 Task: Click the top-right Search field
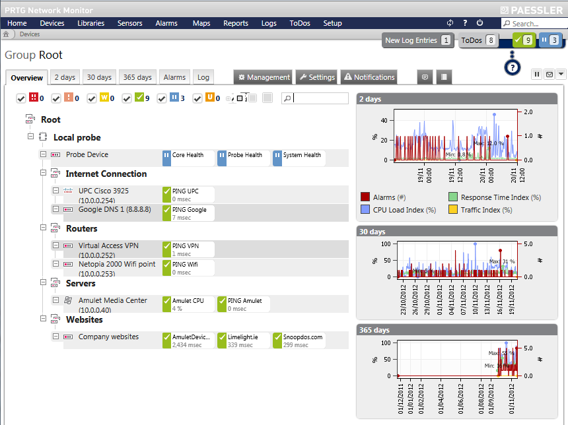(535, 24)
